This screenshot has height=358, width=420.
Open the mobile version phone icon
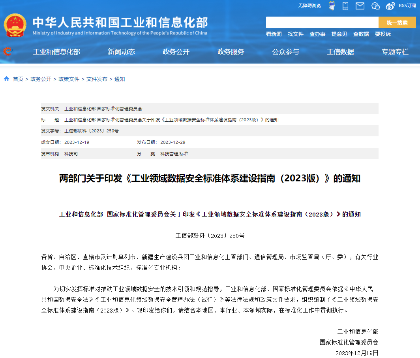pos(345,6)
